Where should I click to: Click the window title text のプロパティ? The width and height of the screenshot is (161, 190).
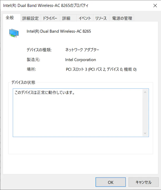(79, 6)
